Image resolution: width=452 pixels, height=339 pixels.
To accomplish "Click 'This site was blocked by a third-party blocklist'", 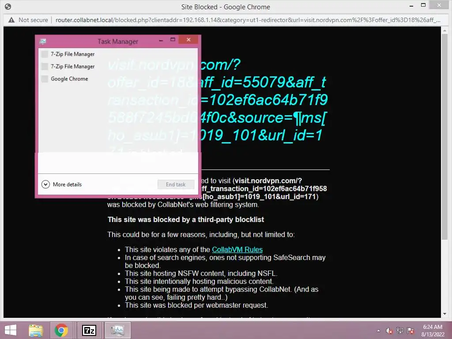I will pos(186,220).
